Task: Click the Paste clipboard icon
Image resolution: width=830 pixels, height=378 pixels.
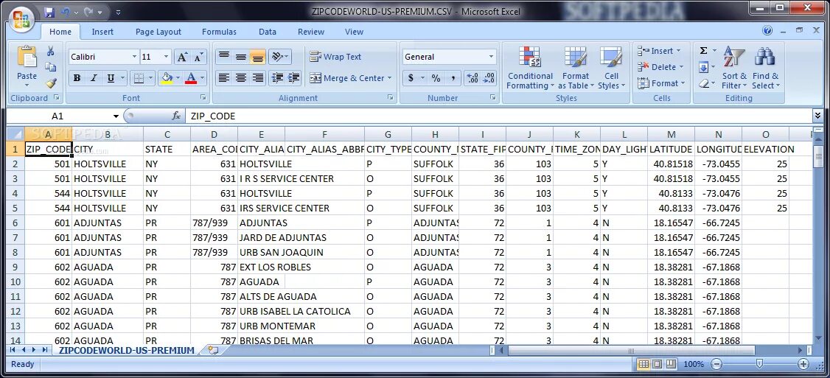Action: (27, 57)
